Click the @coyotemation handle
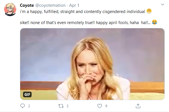Screen dimensions: 169x112 50,5
